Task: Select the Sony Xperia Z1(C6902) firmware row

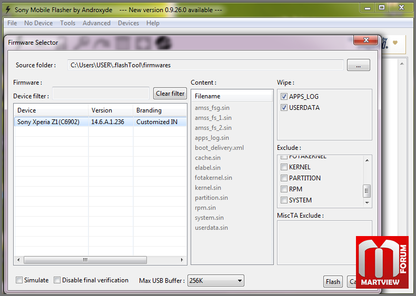Action: click(x=101, y=121)
